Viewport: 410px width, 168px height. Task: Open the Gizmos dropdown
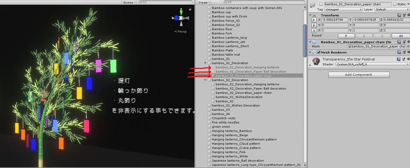click(x=129, y=2)
